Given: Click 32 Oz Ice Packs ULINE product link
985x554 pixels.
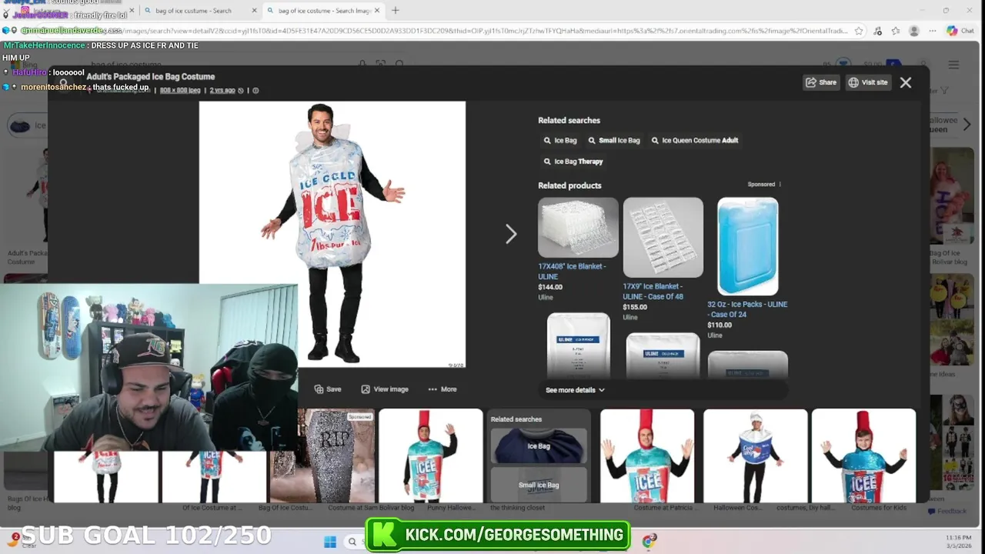Looking at the screenshot, I should pos(747,309).
